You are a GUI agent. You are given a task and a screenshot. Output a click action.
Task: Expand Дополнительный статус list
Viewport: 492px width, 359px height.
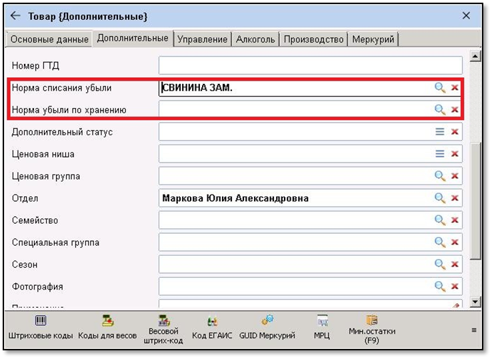click(440, 132)
